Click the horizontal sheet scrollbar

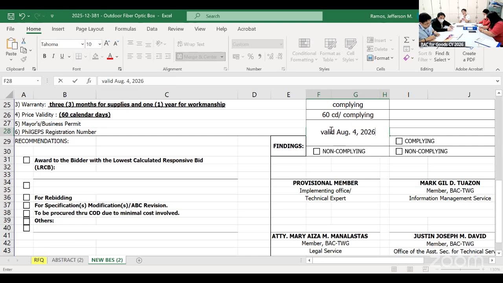pos(368,260)
